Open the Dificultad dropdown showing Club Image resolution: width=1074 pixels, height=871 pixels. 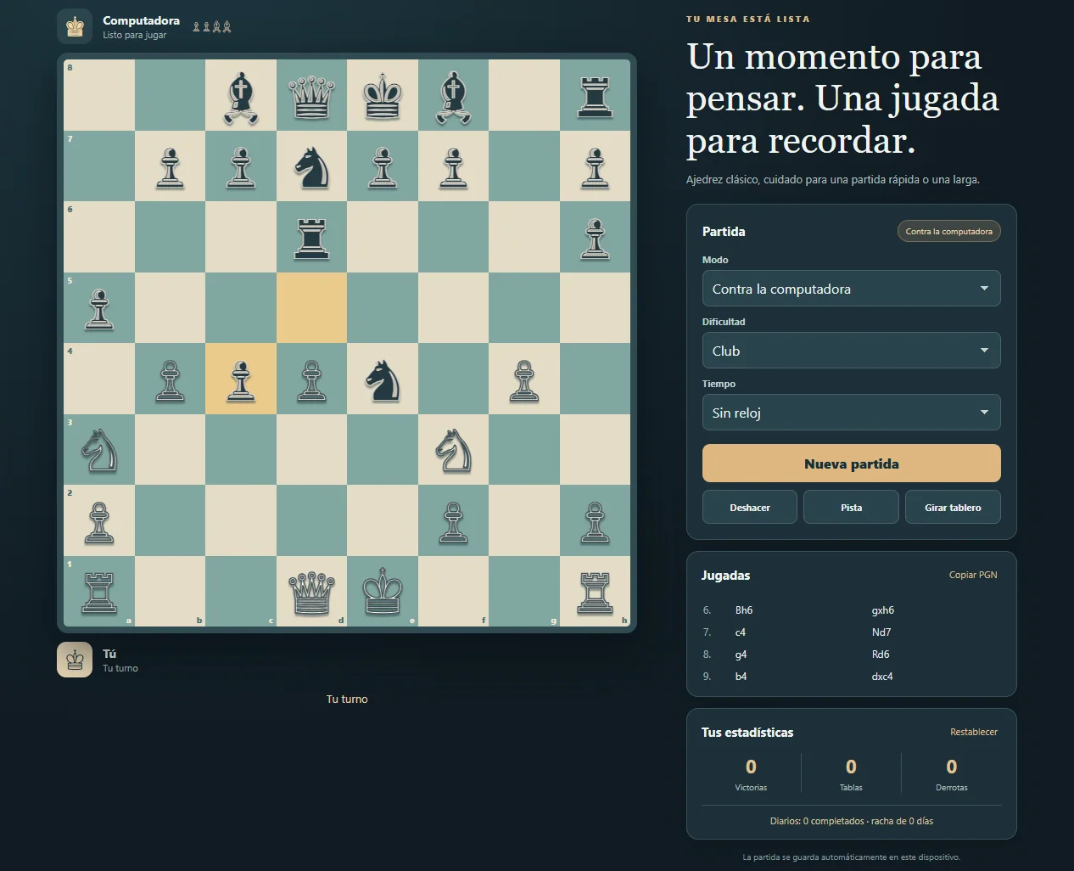coord(851,351)
